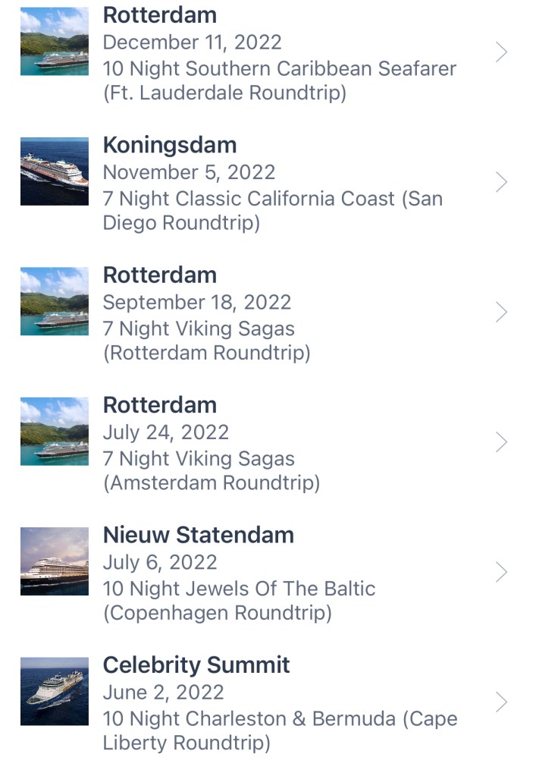The image size is (536, 776).
Task: Select the Koningsdam ship title
Action: (x=170, y=145)
